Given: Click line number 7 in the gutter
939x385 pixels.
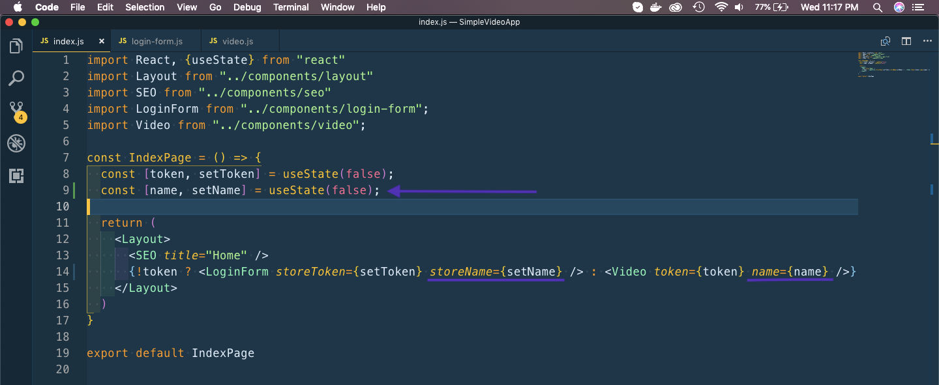Looking at the screenshot, I should [66, 158].
